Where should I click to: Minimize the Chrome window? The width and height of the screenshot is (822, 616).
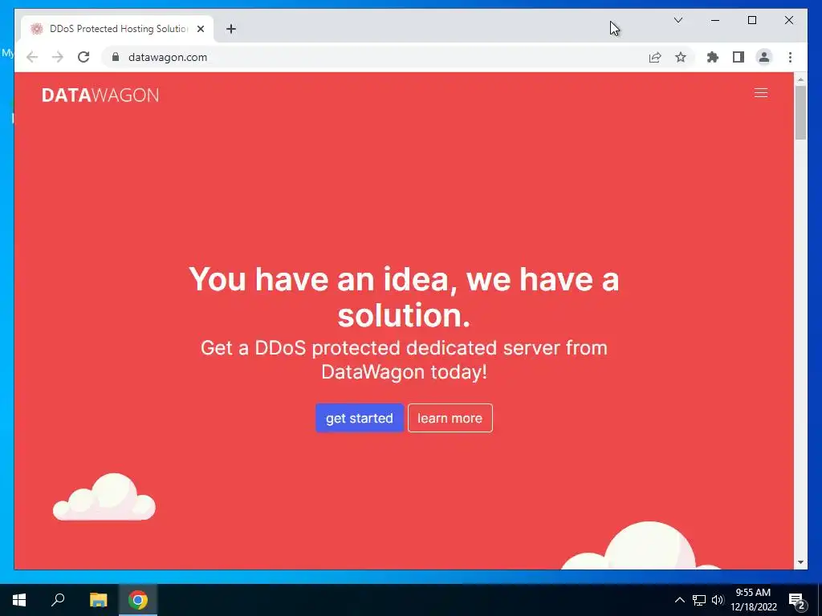coord(715,20)
